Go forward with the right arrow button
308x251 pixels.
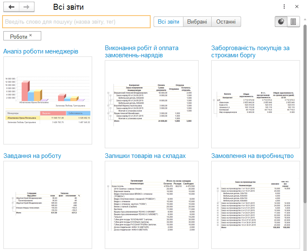pos(27,7)
